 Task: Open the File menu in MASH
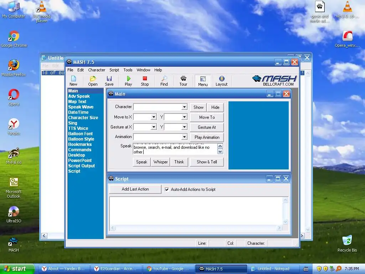70,70
